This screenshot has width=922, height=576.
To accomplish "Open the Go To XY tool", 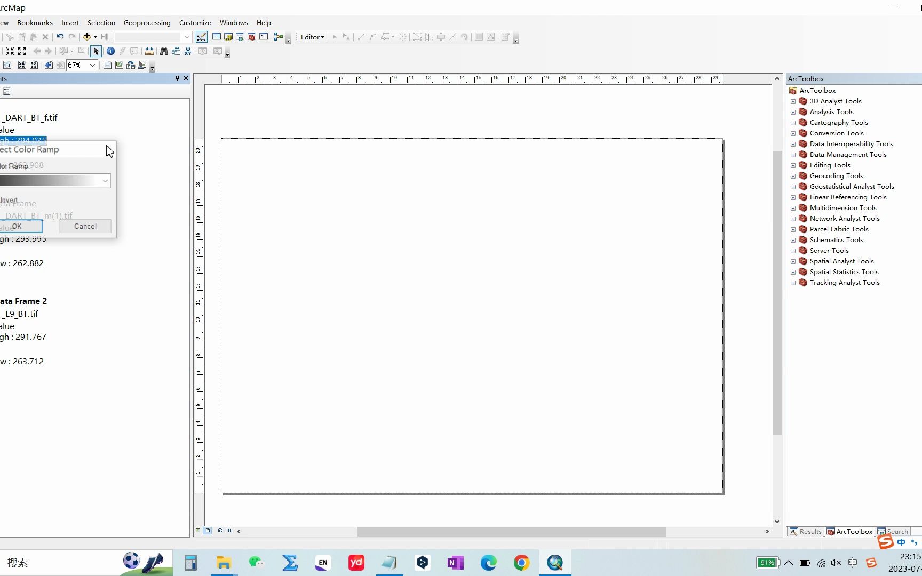I will click(x=188, y=51).
